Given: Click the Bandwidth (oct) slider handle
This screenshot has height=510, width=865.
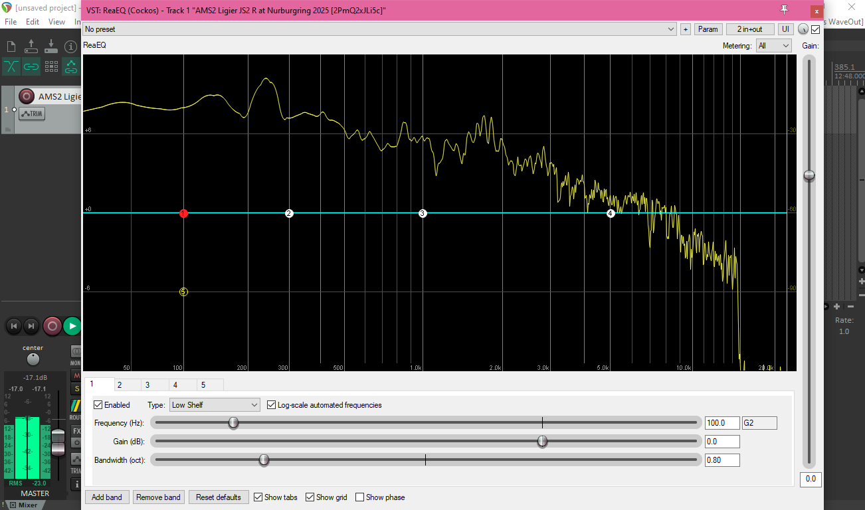Looking at the screenshot, I should [x=264, y=460].
